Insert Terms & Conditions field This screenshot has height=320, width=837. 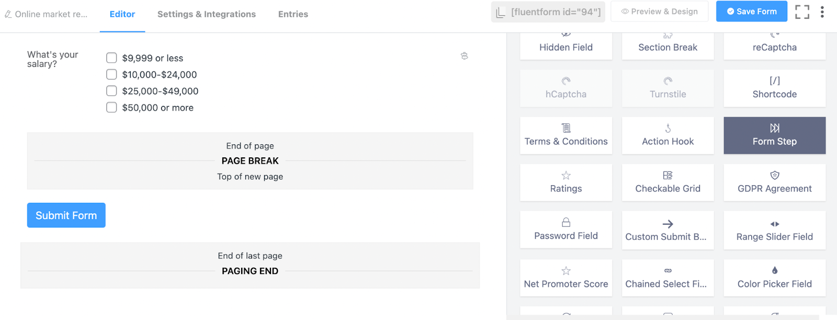pyautogui.click(x=565, y=135)
